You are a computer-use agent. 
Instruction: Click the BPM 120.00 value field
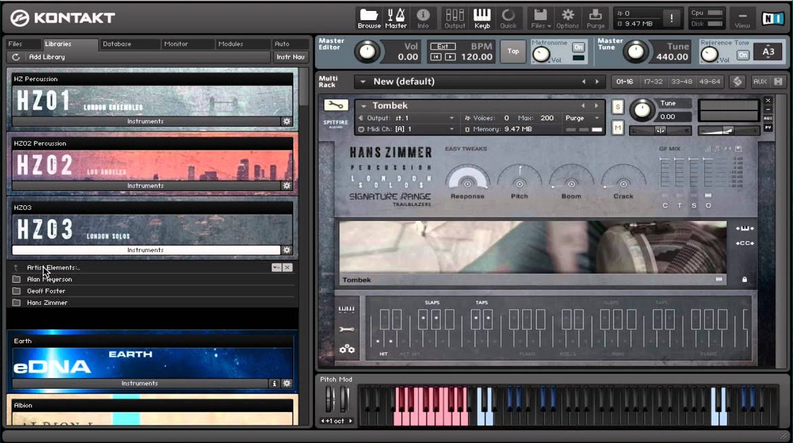click(x=476, y=57)
